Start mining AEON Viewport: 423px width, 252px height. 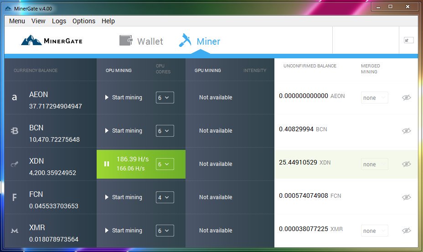(124, 98)
